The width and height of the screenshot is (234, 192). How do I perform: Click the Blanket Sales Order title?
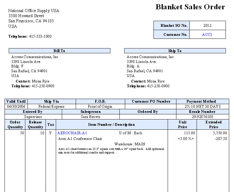coord(190,7)
